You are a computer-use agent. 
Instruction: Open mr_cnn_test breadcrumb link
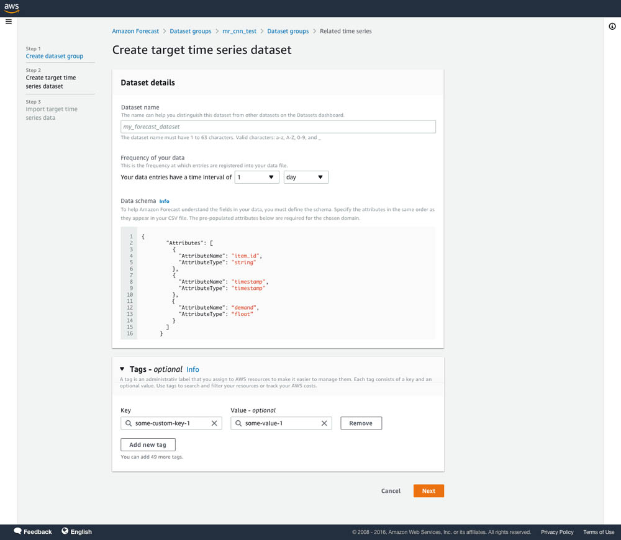click(x=239, y=31)
